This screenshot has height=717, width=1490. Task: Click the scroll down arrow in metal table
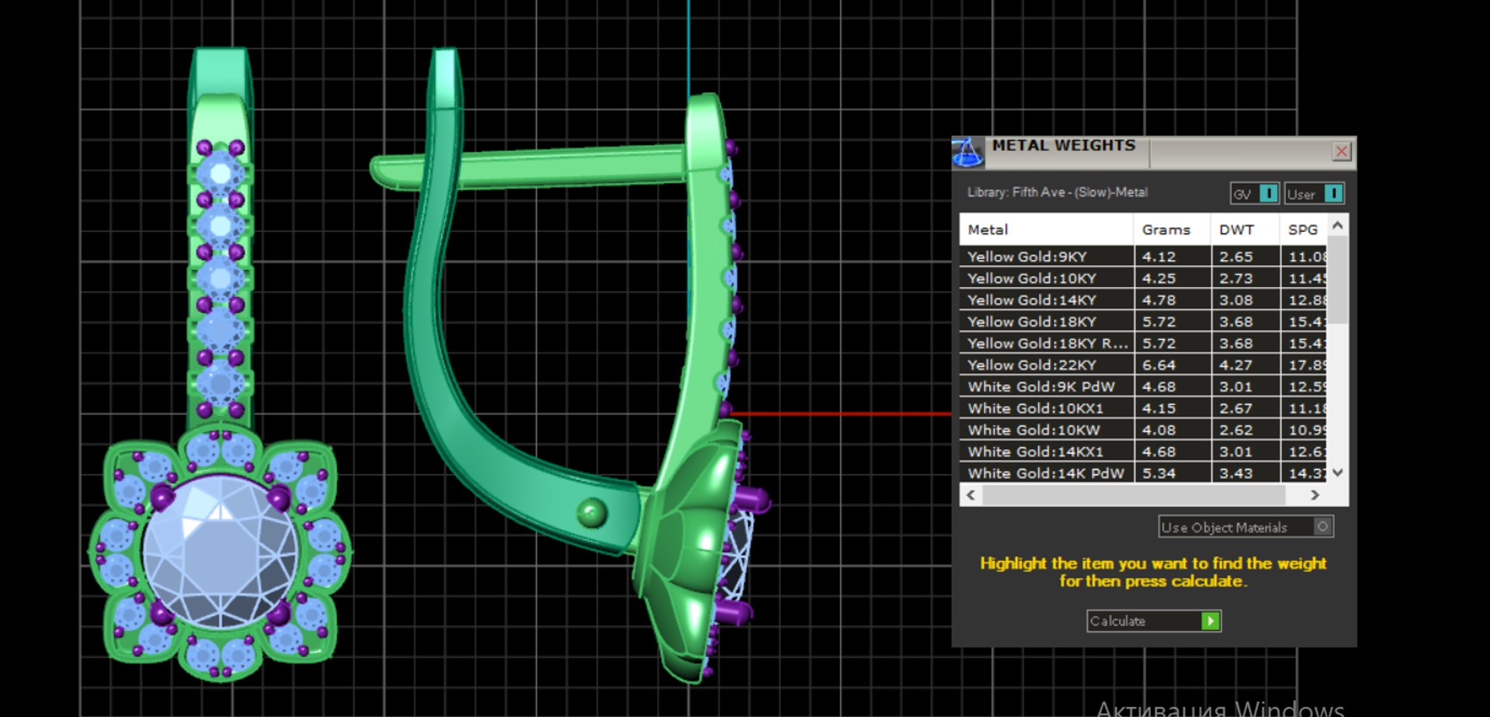[x=1337, y=472]
